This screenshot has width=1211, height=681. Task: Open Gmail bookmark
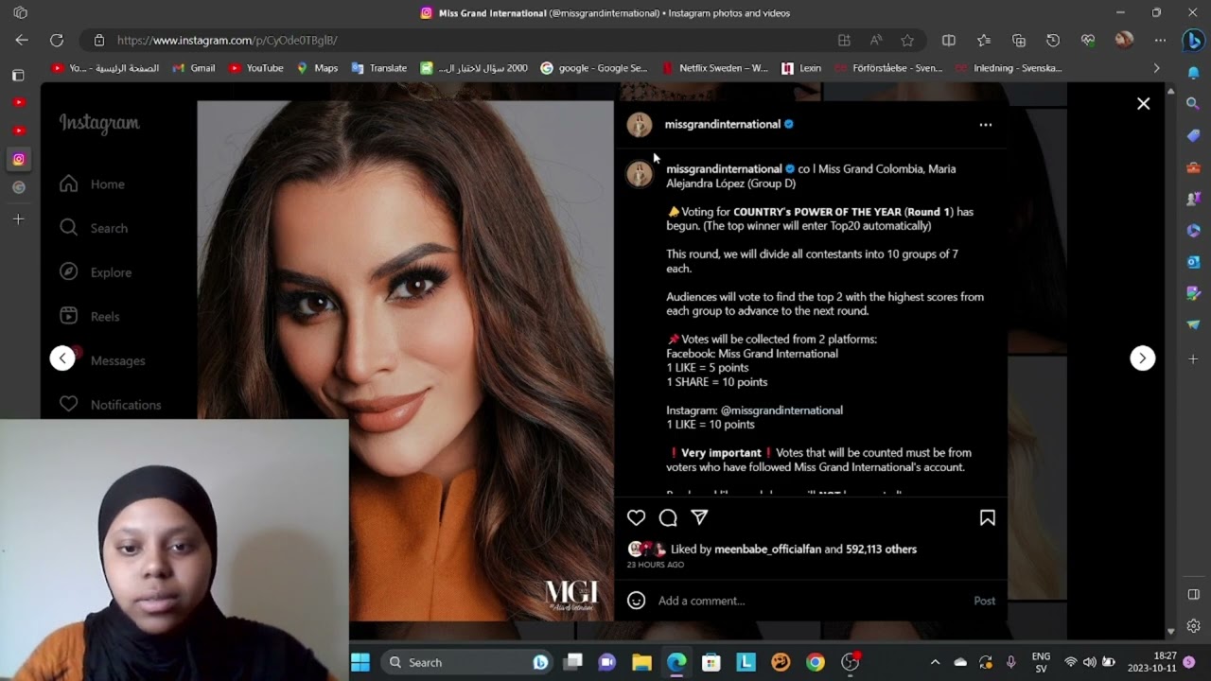[x=194, y=68]
